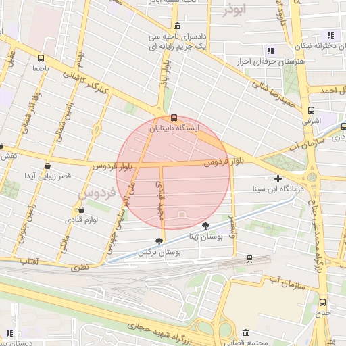Open the جناح bus station marker
346x346 pixels.
pos(322,302)
